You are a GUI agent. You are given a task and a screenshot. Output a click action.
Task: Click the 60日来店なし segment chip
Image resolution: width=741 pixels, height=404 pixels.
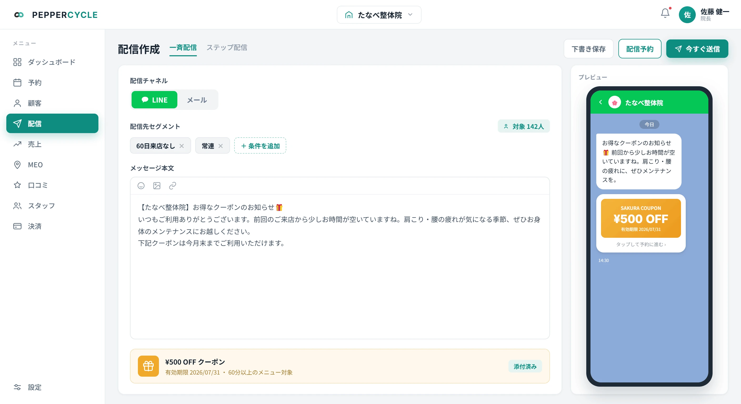160,146
